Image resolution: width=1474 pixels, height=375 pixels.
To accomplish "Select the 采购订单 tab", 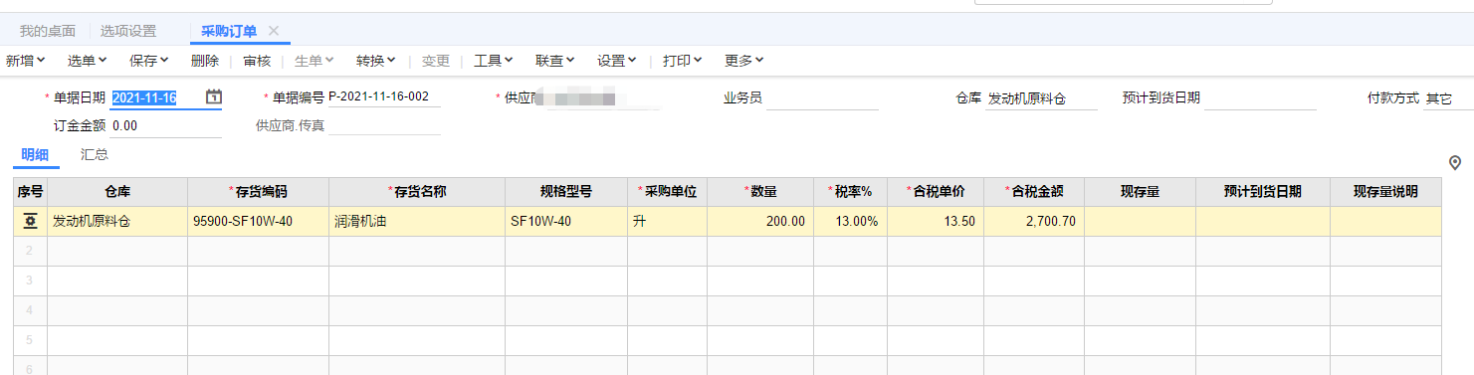I will pos(229,31).
